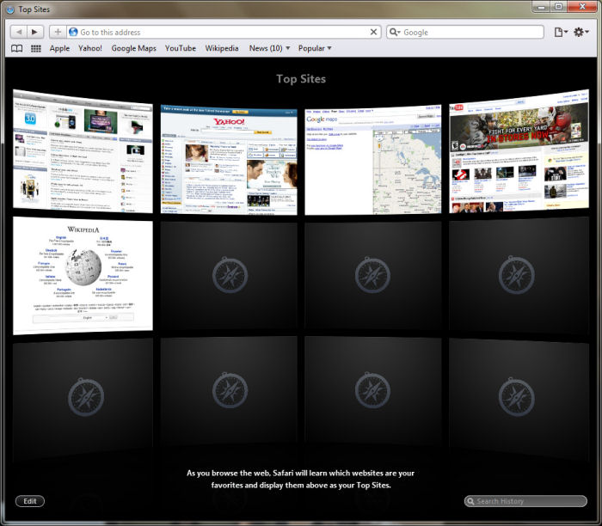Click the Edit button
602x526 pixels.
(30, 501)
